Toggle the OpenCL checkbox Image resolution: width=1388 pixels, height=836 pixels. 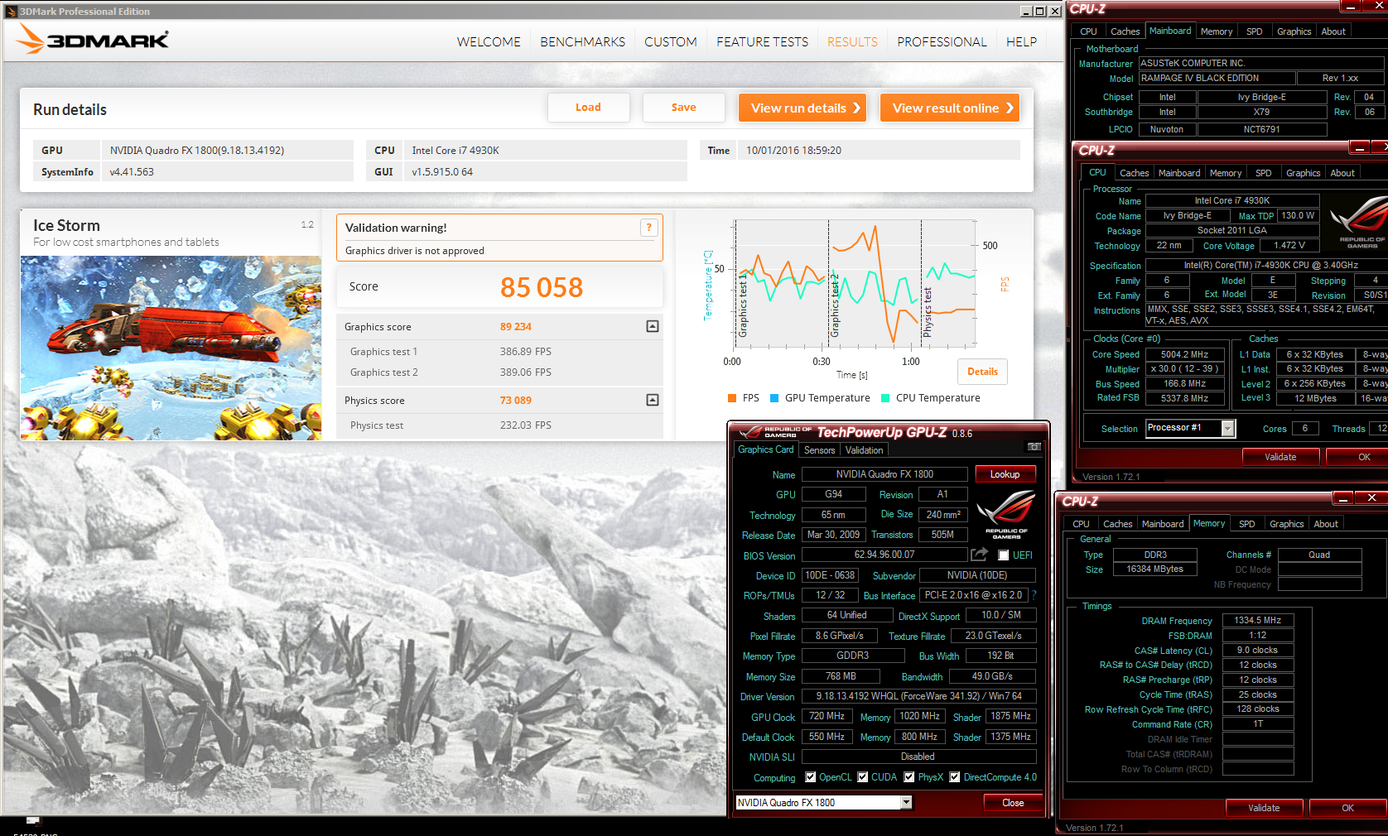click(x=811, y=777)
